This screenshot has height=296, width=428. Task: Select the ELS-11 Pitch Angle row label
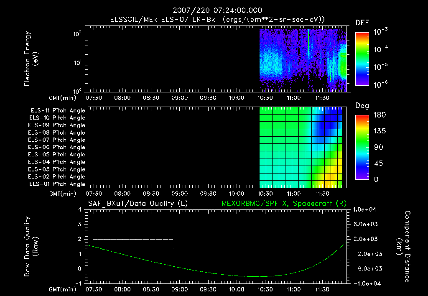point(58,111)
